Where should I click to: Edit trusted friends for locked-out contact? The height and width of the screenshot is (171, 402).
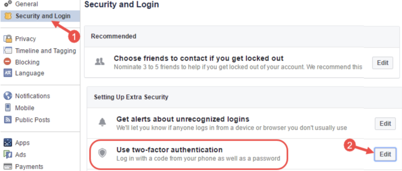(382, 63)
